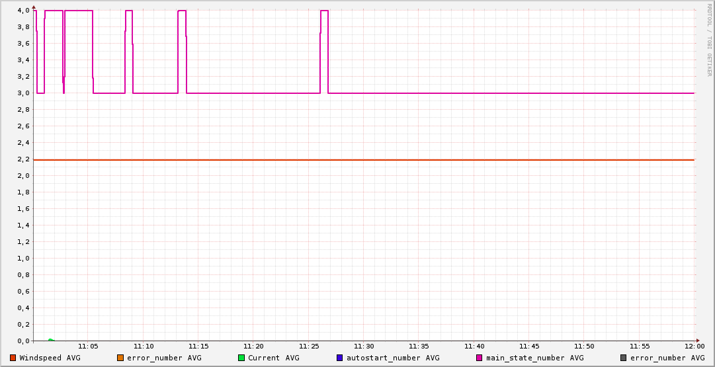Click the orange error_number legend swatch
The width and height of the screenshot is (715, 367).
pyautogui.click(x=120, y=358)
